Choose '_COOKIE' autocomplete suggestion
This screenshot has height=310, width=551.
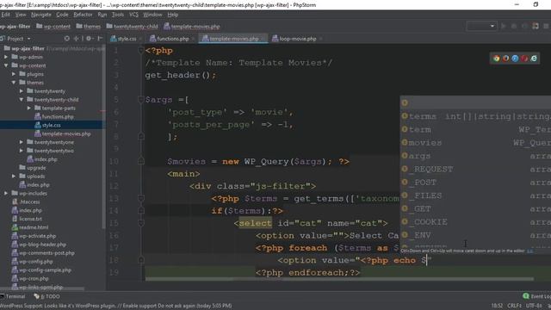coord(476,222)
